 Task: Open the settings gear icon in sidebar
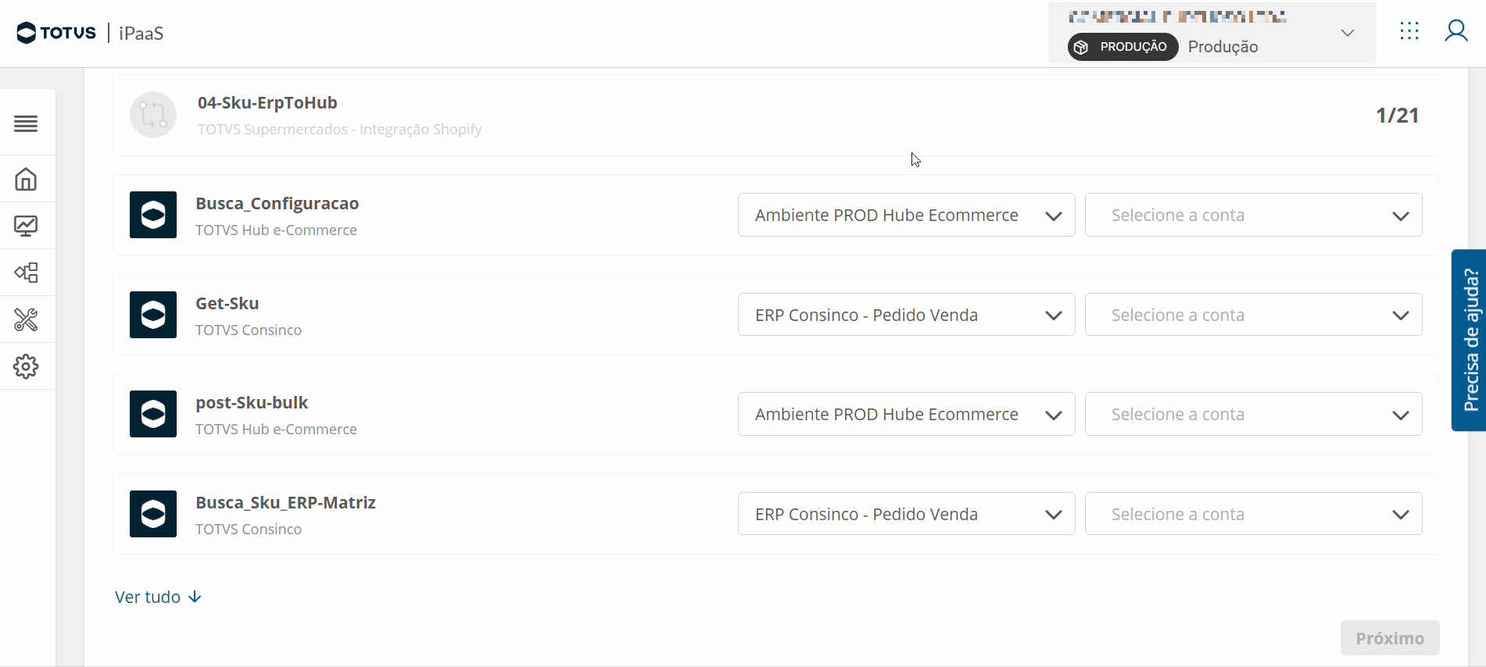(26, 366)
